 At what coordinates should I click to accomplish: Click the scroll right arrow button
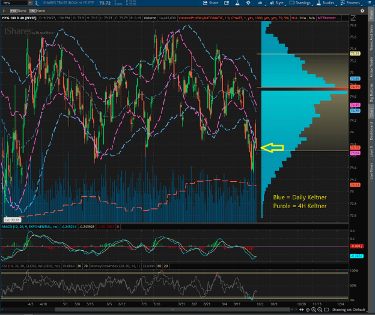[x=296, y=310]
